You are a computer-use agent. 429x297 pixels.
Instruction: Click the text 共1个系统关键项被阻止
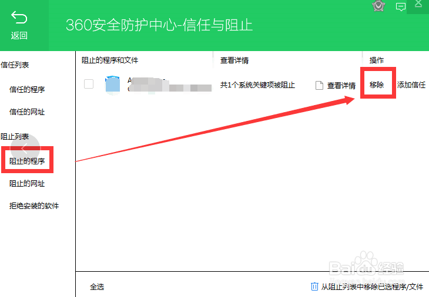257,85
